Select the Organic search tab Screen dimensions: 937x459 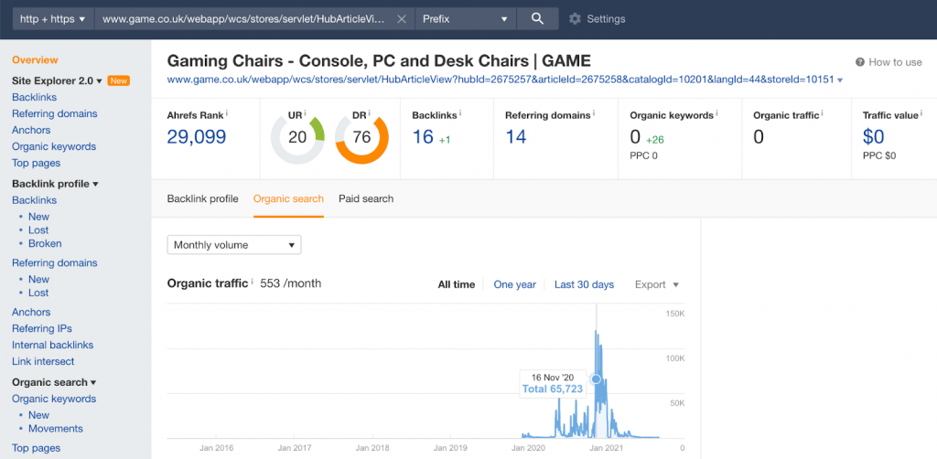(288, 198)
